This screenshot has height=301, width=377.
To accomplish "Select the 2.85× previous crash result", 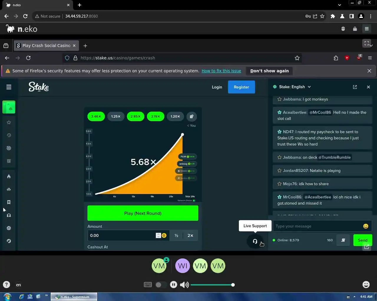I will (x=135, y=116).
